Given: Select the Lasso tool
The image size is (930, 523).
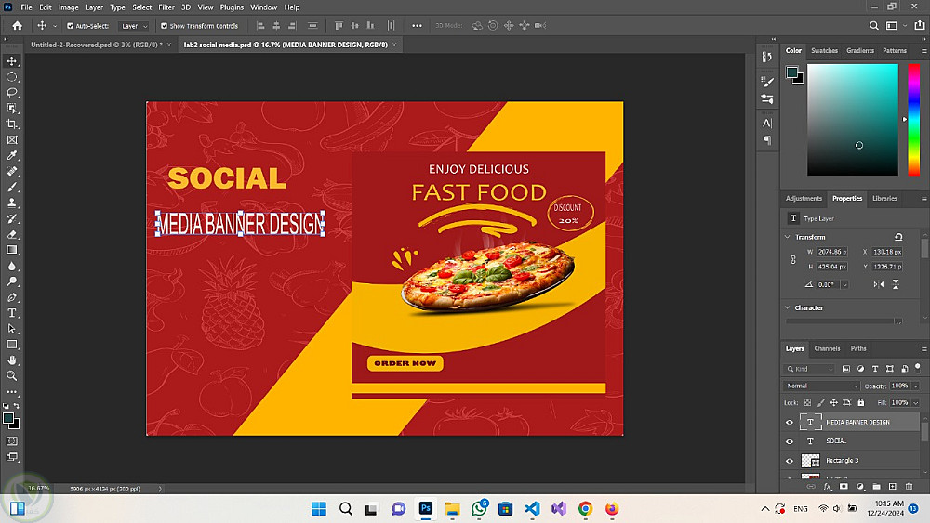Looking at the screenshot, I should click(12, 92).
